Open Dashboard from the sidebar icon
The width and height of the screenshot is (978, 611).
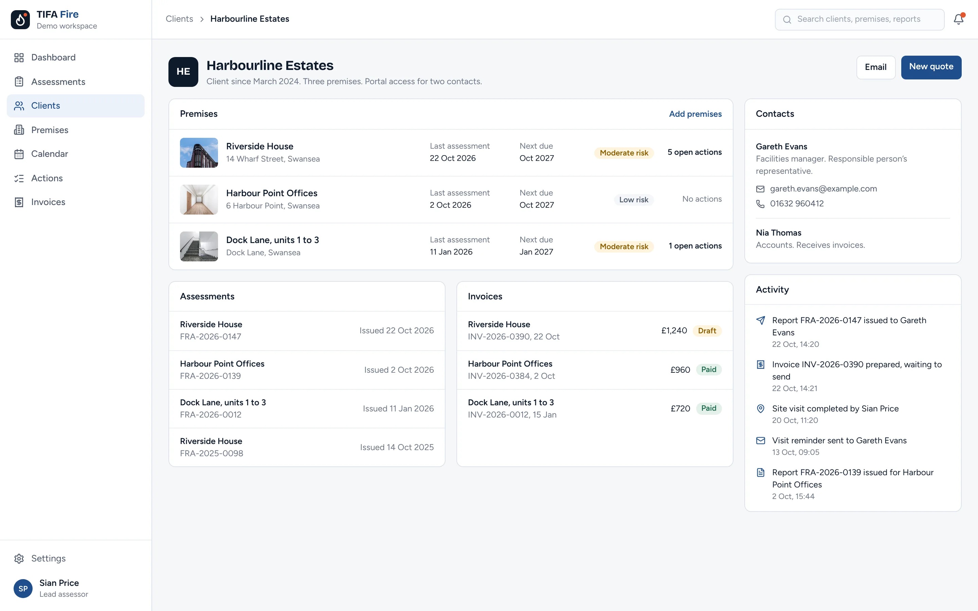coord(19,57)
